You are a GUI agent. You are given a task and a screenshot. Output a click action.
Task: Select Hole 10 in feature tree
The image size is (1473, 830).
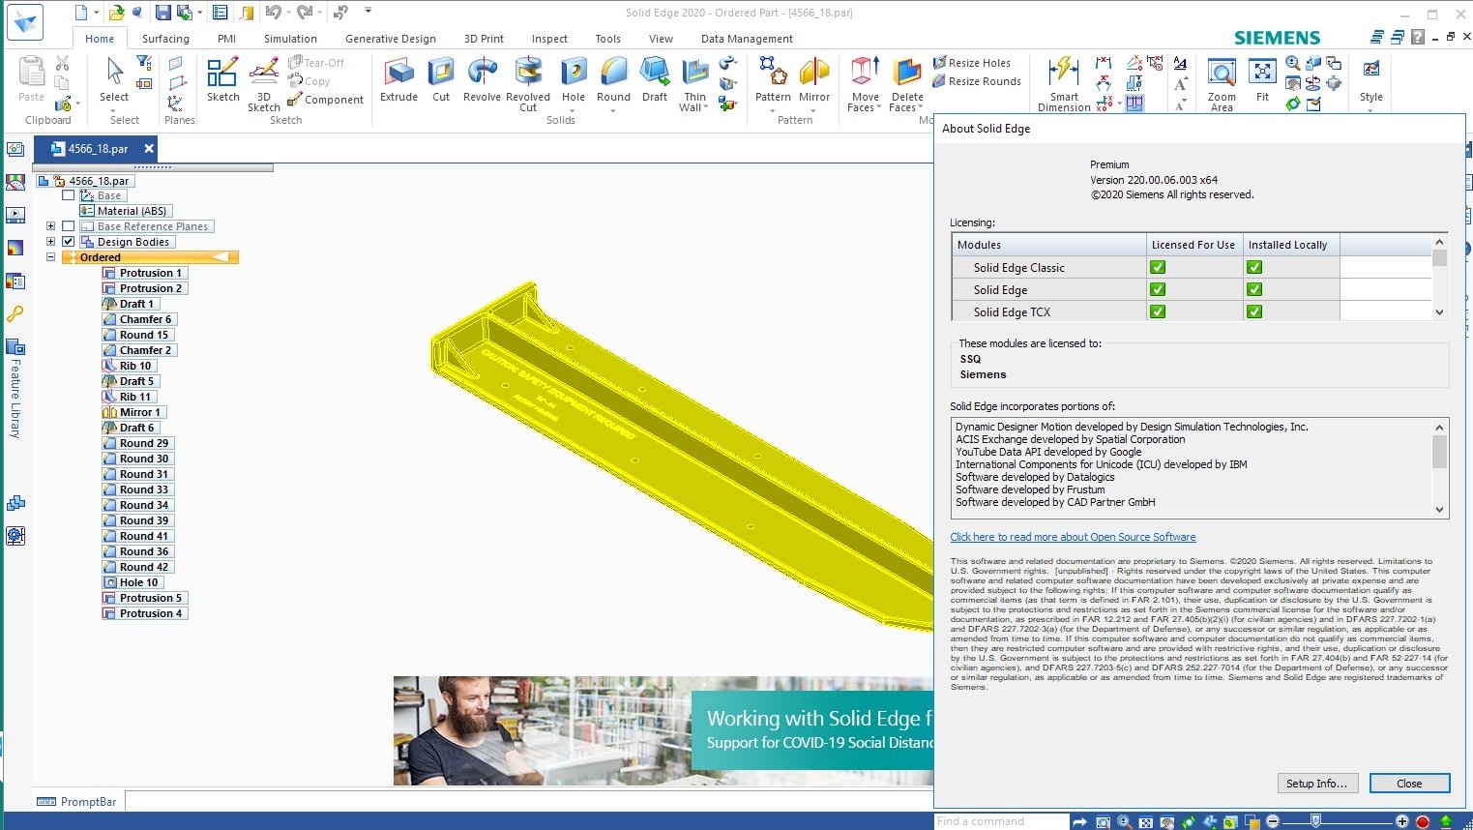pyautogui.click(x=132, y=582)
